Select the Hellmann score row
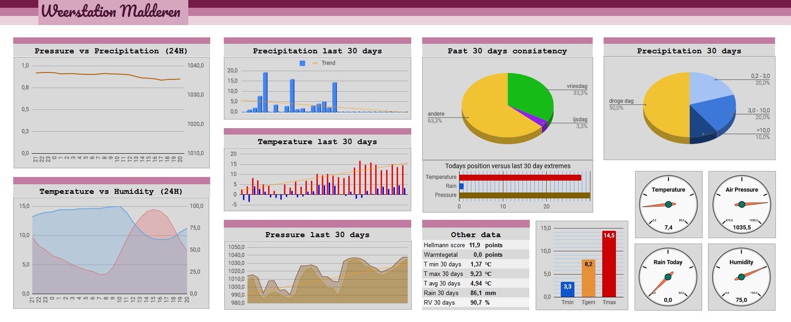This screenshot has height=322, width=791. pos(476,245)
